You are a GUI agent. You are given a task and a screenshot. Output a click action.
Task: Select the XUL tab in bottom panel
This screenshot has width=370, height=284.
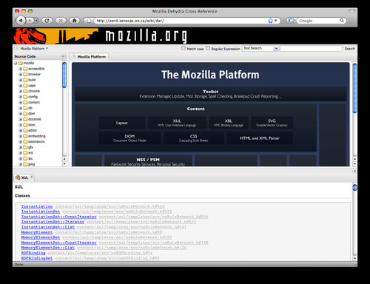click(24, 177)
